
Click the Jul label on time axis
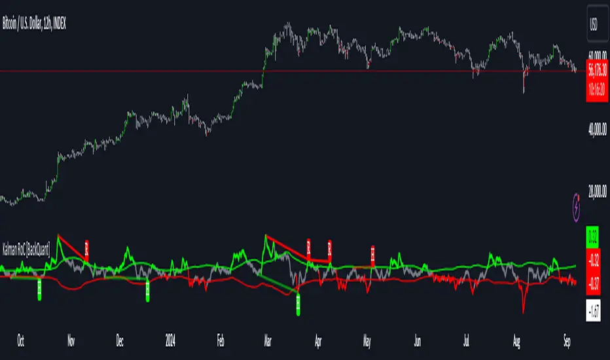[x=466, y=341]
